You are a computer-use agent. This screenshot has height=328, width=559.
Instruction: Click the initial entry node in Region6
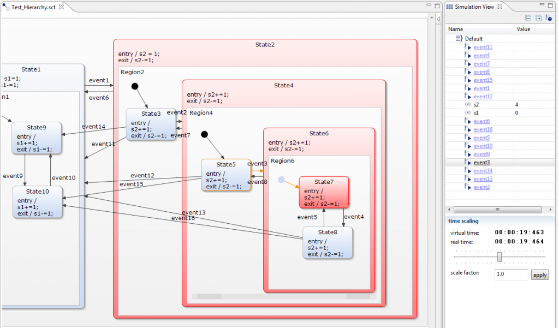click(281, 180)
